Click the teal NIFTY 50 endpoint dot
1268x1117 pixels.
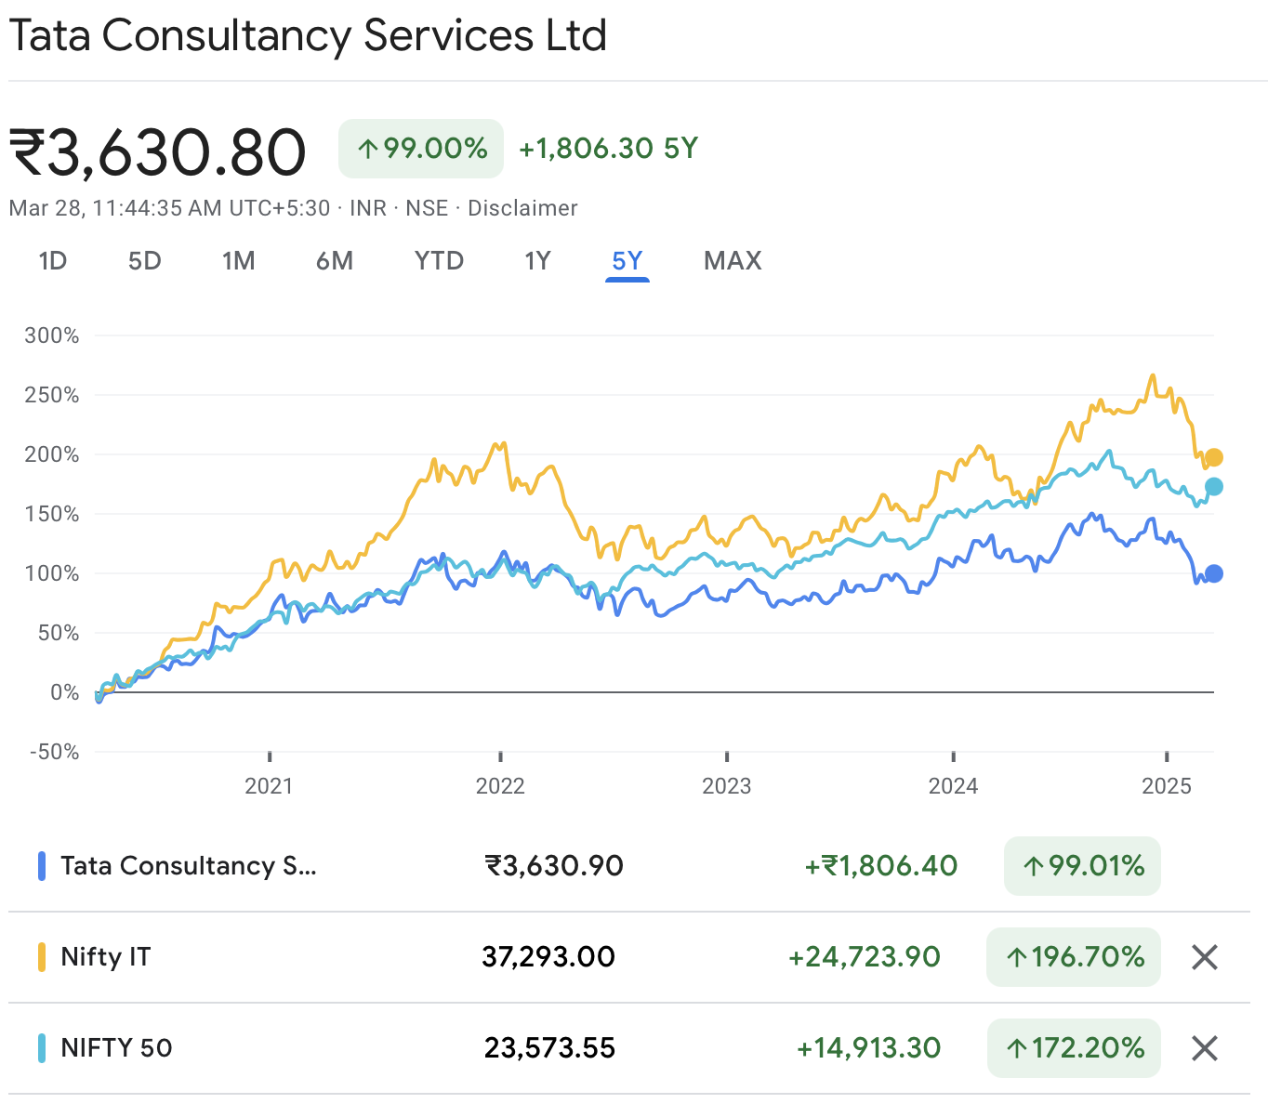(1213, 487)
